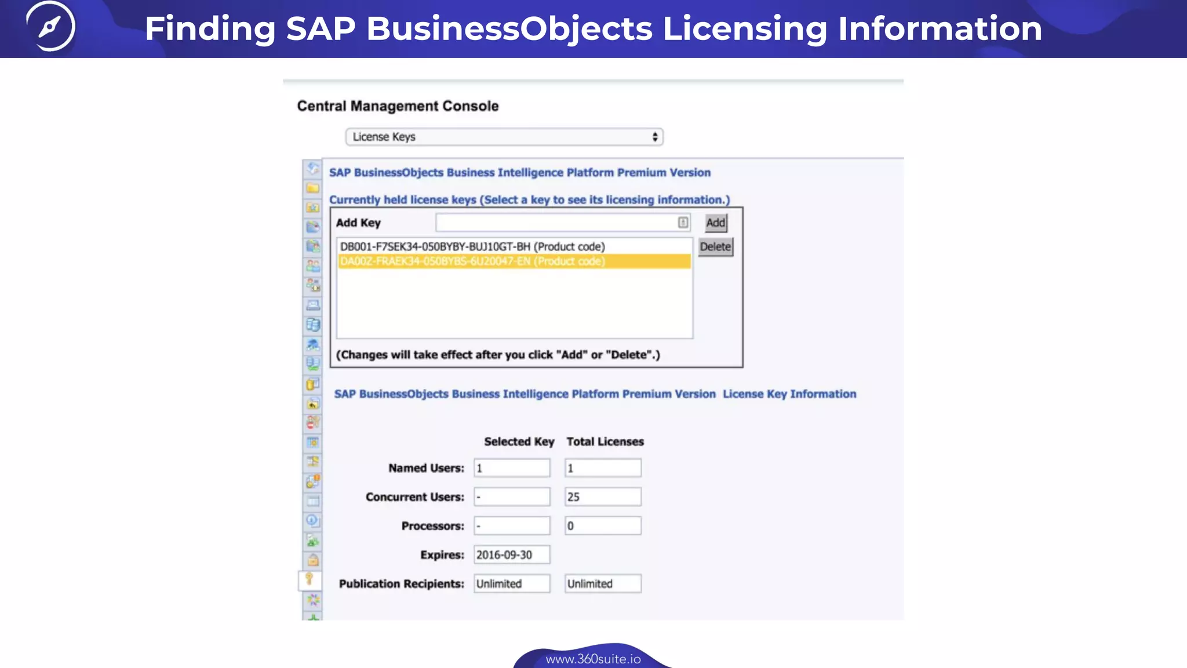Click the blue info-circle sidebar icon

tap(313, 521)
